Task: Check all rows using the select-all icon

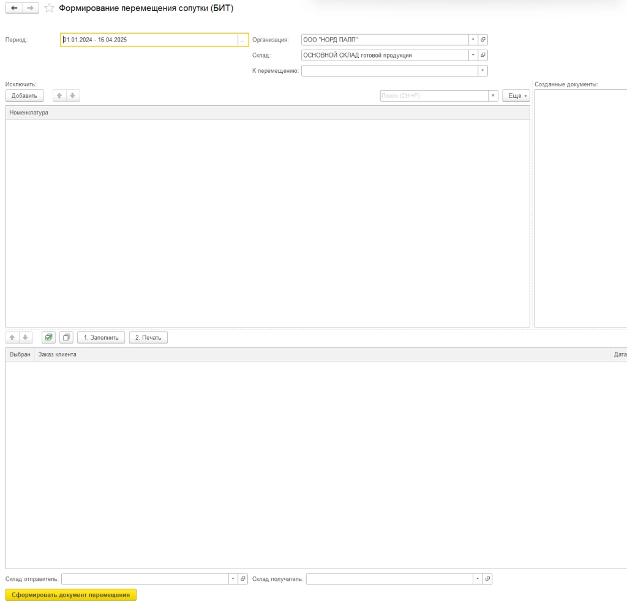Action: (x=49, y=338)
